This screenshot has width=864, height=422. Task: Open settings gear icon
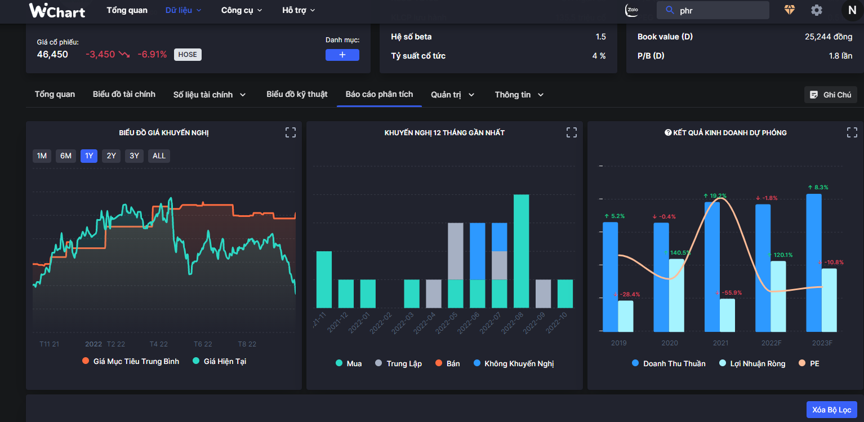(x=816, y=10)
